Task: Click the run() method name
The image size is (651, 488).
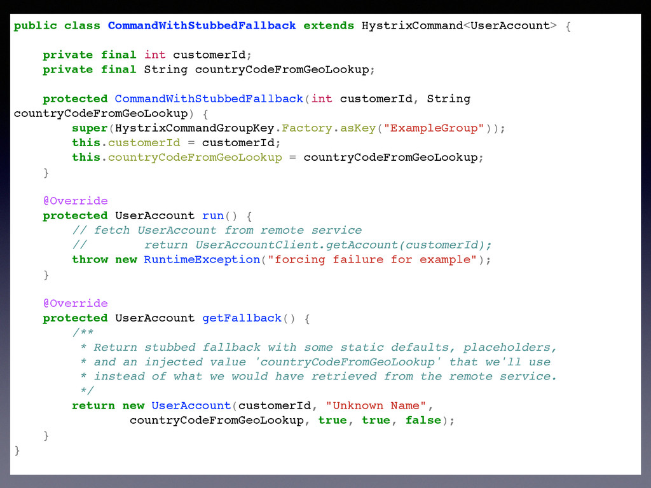Action: click(212, 216)
